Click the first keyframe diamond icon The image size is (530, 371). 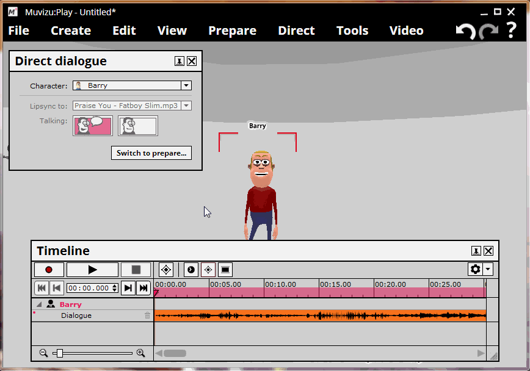click(x=166, y=270)
